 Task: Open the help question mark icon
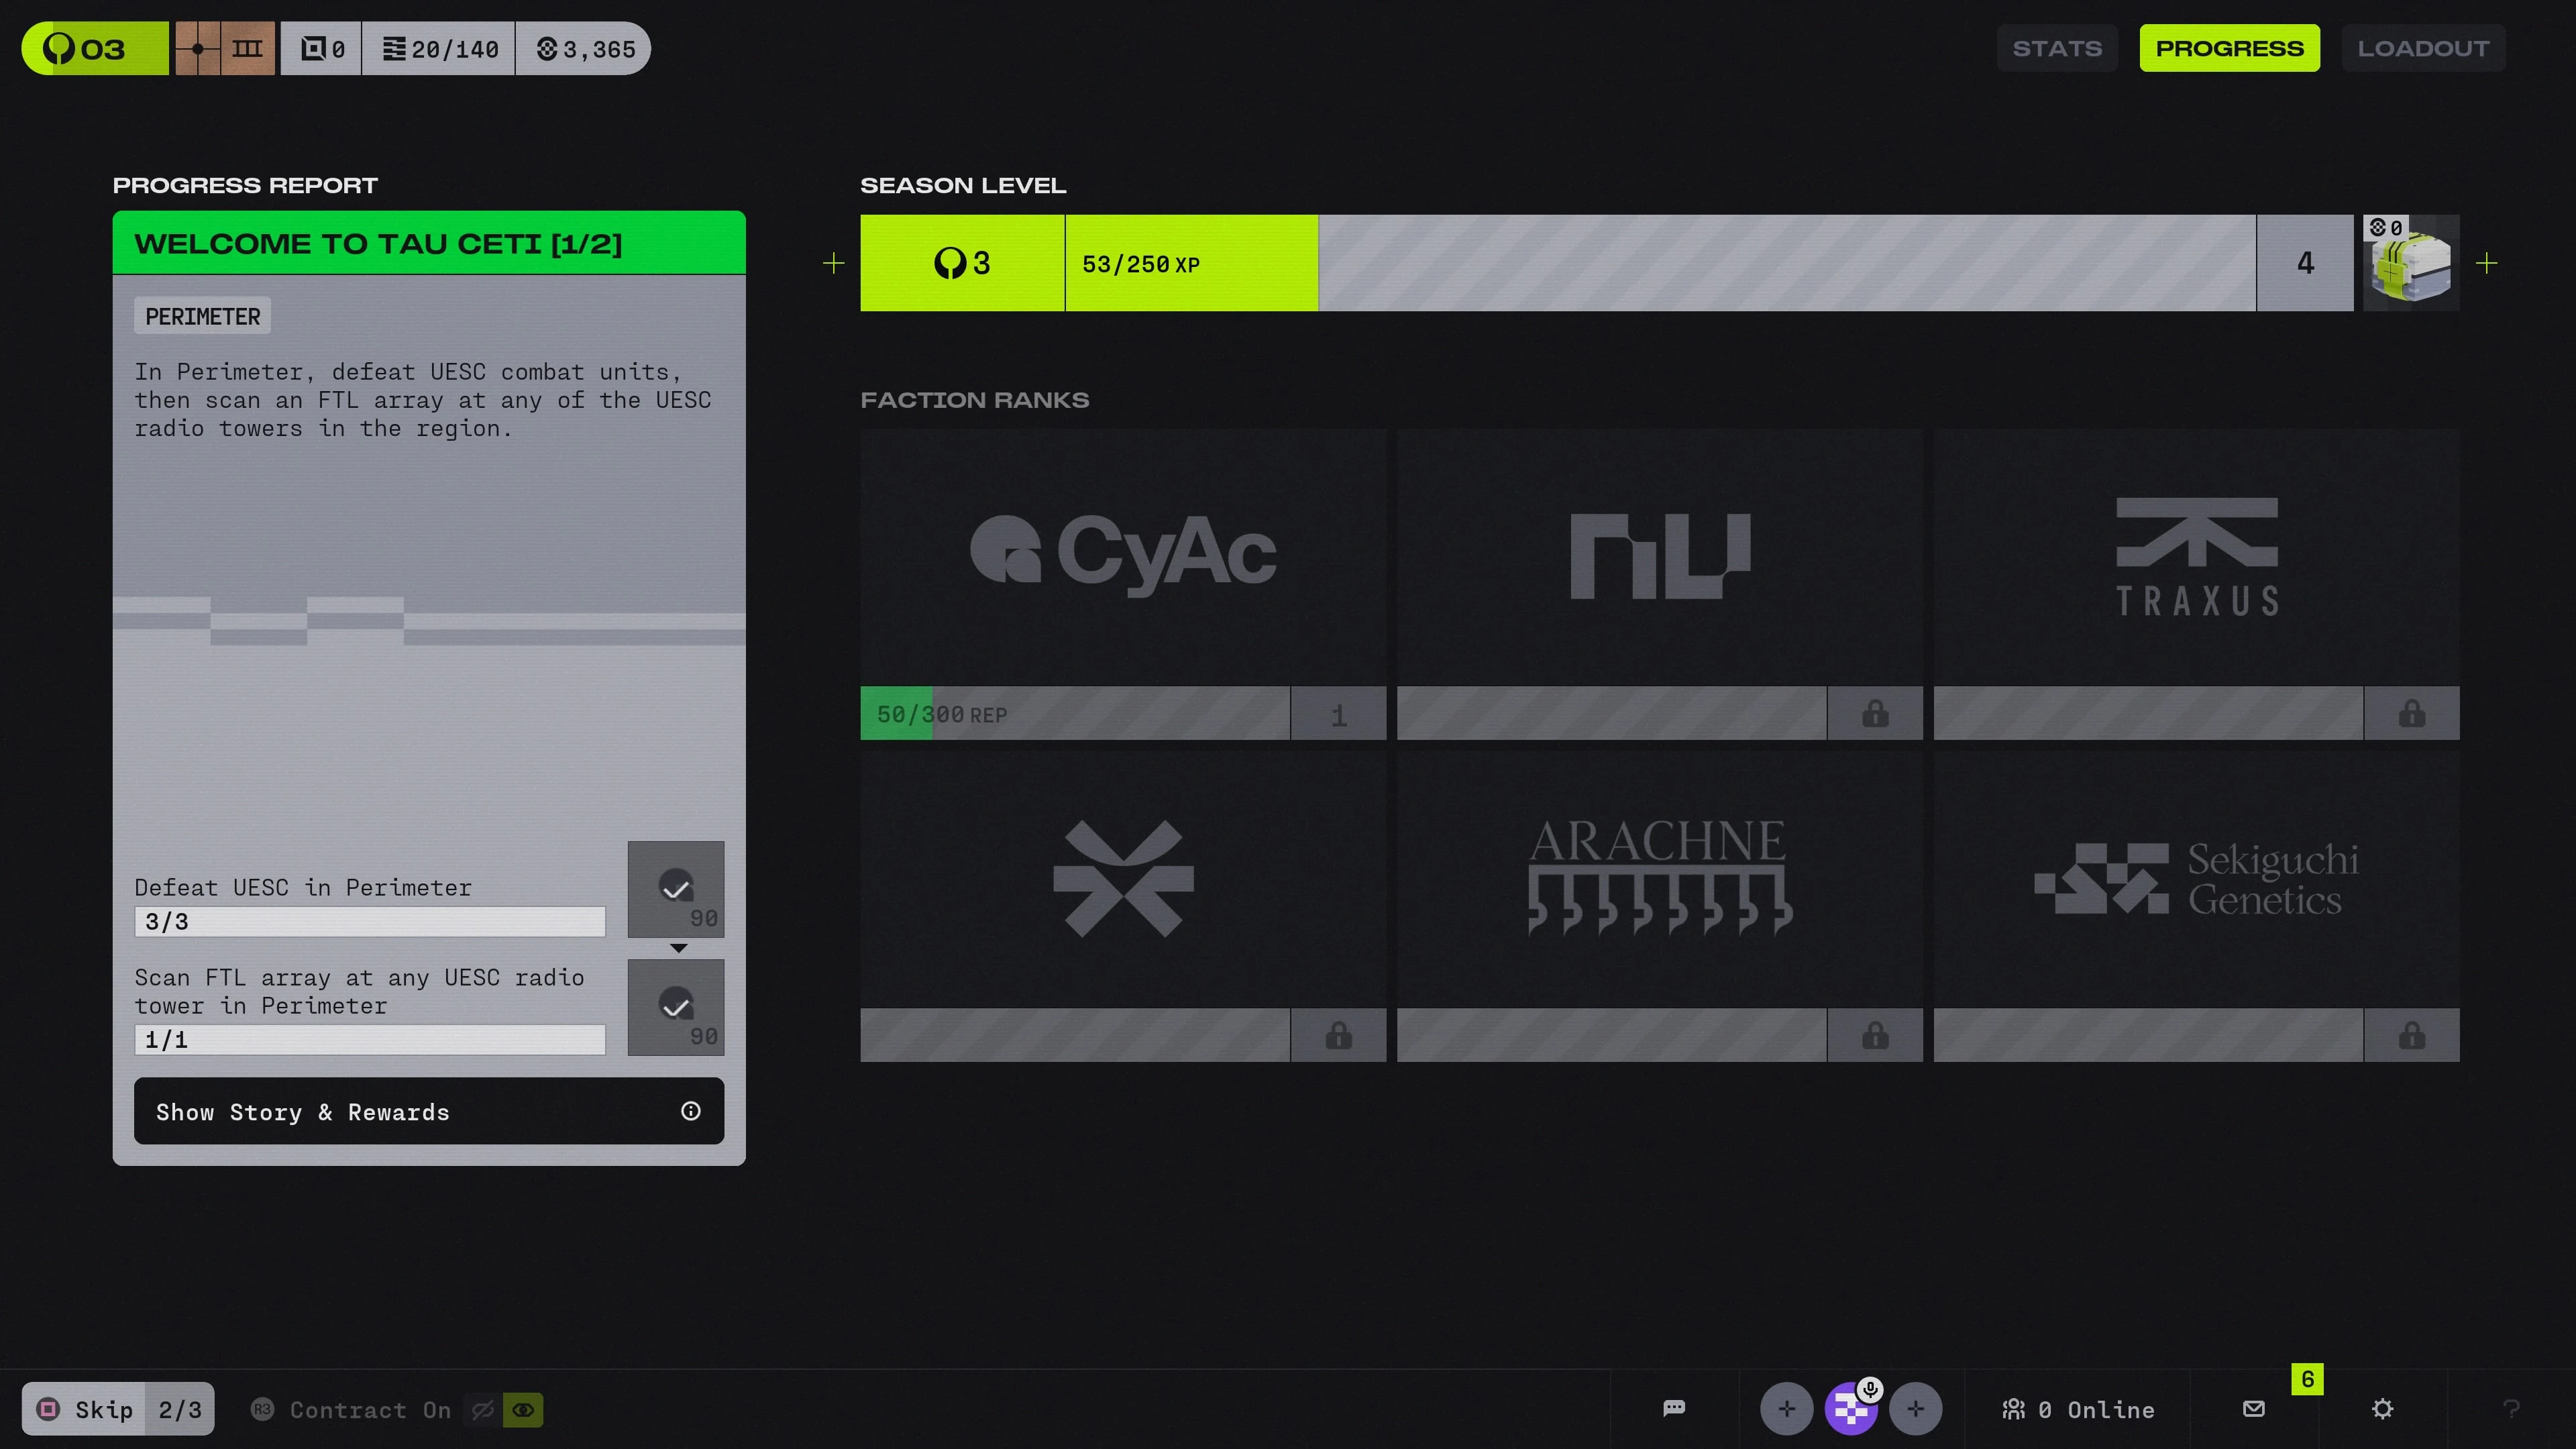pos(2510,1408)
